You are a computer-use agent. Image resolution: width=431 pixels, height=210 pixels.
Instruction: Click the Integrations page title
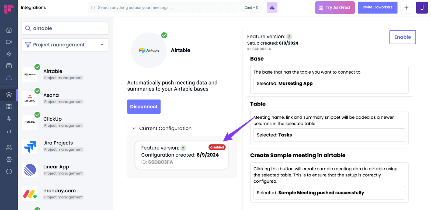point(33,8)
